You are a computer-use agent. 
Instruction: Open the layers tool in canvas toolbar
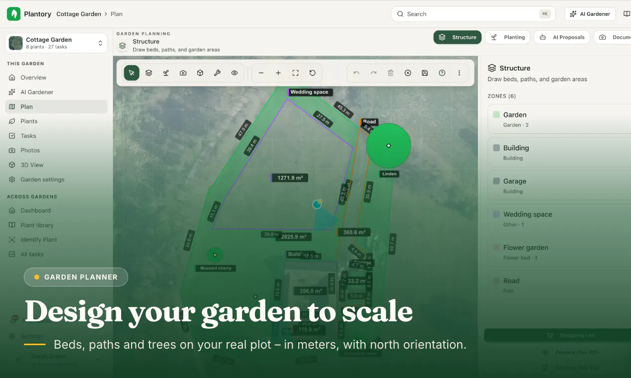point(149,73)
